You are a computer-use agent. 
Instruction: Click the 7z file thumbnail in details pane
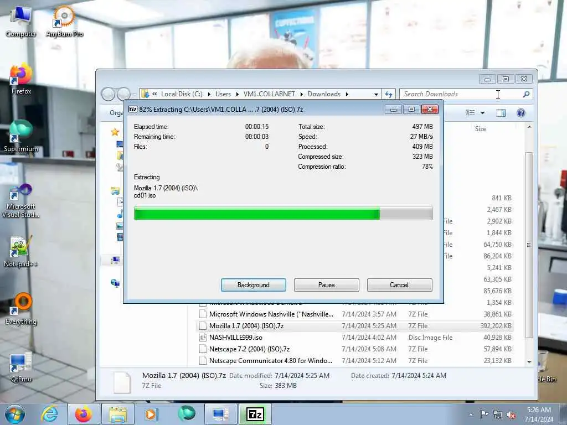[122, 382]
